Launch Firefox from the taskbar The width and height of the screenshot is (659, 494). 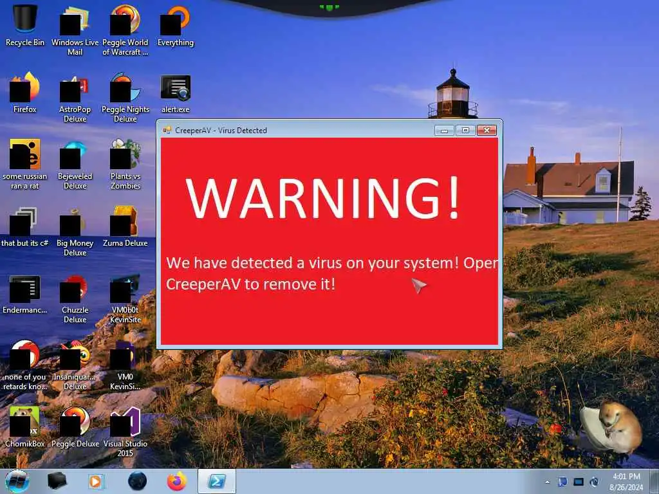tap(177, 481)
